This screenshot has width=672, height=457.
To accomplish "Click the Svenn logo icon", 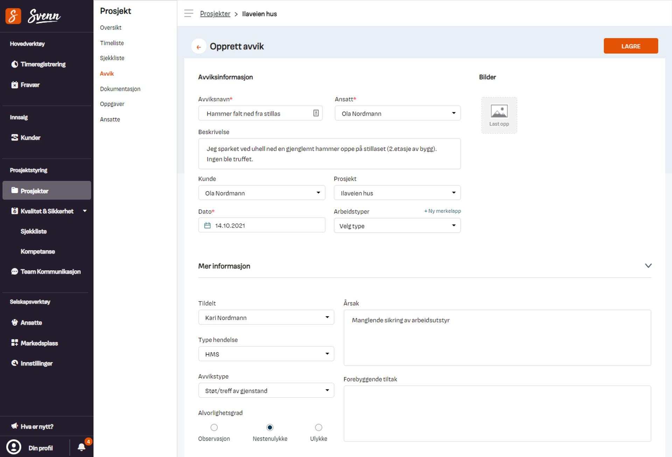I will pyautogui.click(x=13, y=16).
